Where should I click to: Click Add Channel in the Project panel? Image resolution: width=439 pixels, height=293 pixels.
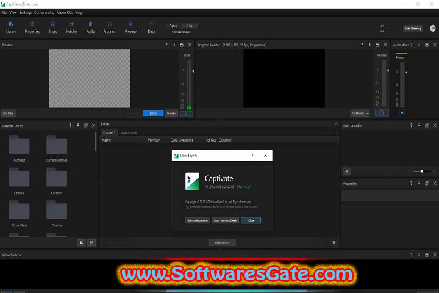point(129,133)
